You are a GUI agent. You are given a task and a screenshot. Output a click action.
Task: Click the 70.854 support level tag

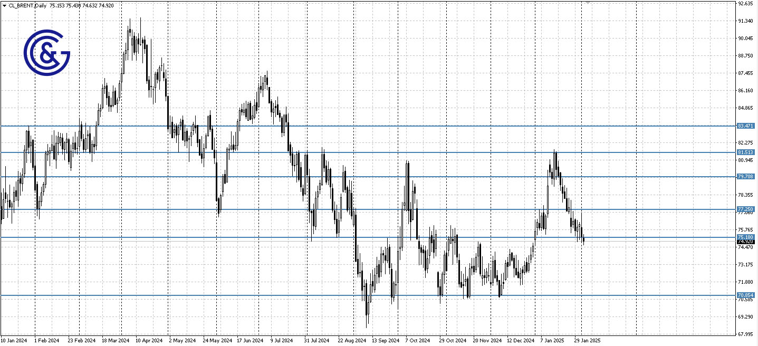[x=745, y=296]
